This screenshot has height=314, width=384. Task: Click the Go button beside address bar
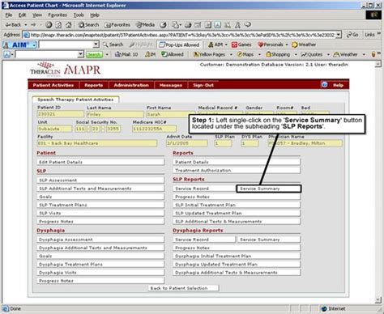coord(352,35)
